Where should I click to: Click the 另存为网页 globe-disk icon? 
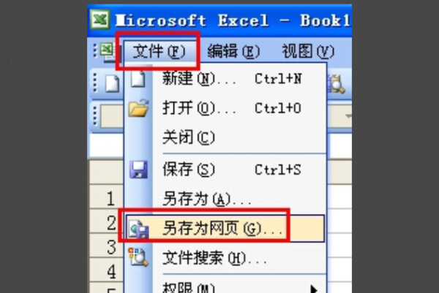139,229
